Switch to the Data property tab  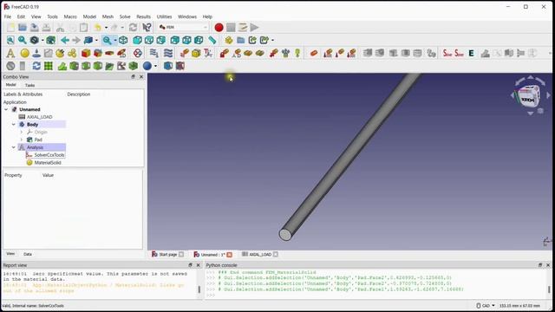tap(28, 254)
